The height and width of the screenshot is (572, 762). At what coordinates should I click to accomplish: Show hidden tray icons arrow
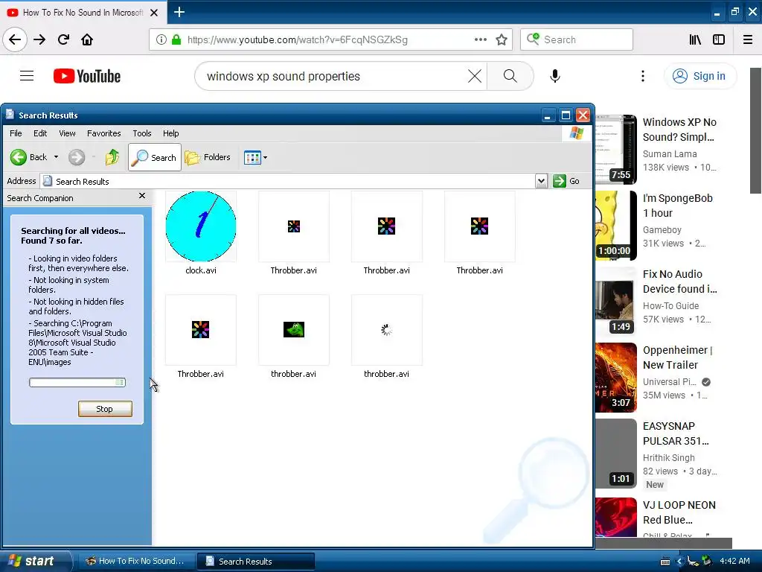[x=679, y=562]
